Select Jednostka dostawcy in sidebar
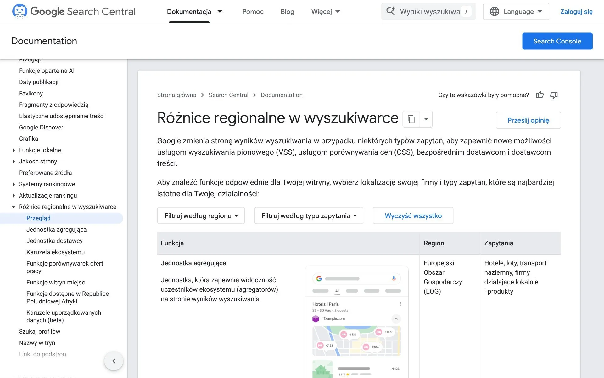The image size is (604, 378). [x=54, y=241]
